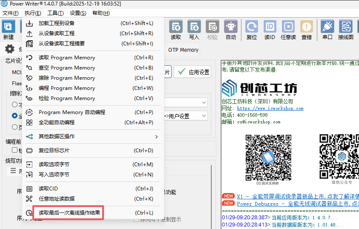Toggle the checkbox under 编程前
This screenshot has width=359, height=229.
[x=15, y=150]
